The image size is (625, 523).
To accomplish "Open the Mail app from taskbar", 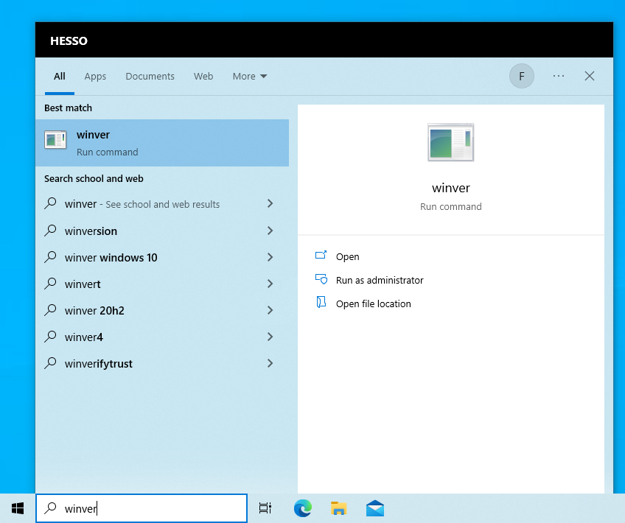I will (374, 508).
